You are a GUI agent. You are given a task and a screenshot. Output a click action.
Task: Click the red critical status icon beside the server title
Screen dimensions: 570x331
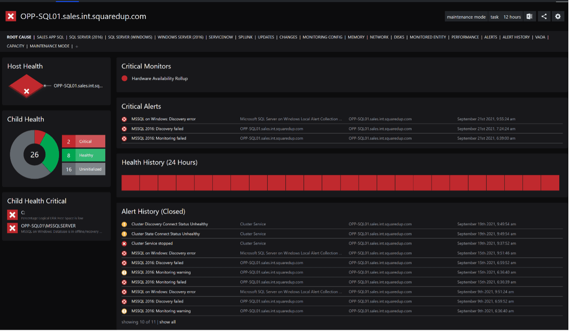[x=11, y=16]
